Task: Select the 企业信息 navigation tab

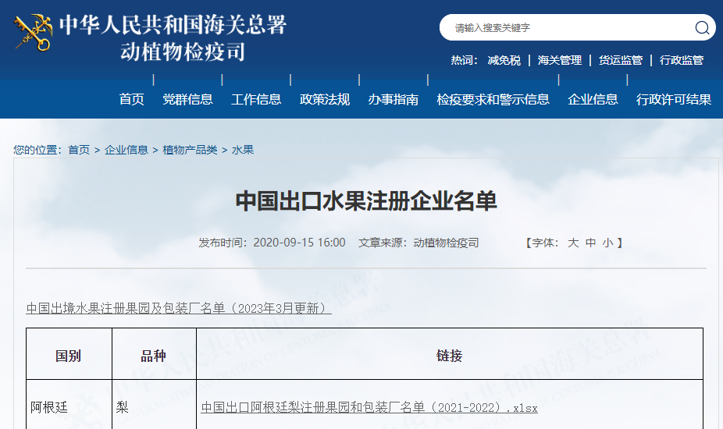Action: (x=593, y=99)
